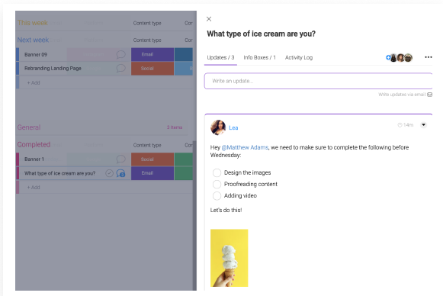Close the item update panel
Viewport: 443px width, 296px height.
click(209, 19)
